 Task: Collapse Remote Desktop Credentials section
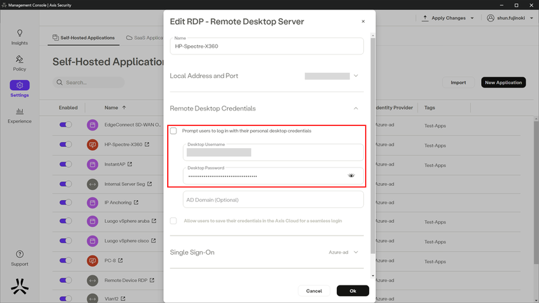tap(356, 108)
